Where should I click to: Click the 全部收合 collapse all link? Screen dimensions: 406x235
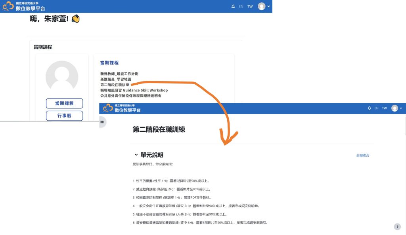pos(362,155)
